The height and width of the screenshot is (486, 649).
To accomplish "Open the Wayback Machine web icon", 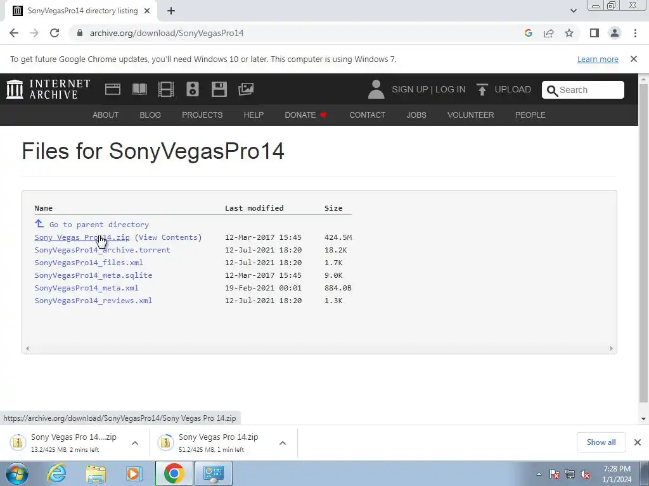I will pos(113,89).
